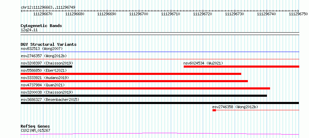
Task: Open variant nsv3200038 (Chaisson2019) label
Action: tap(47, 92)
